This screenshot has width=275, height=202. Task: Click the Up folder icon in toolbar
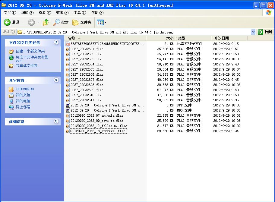tap(46, 22)
